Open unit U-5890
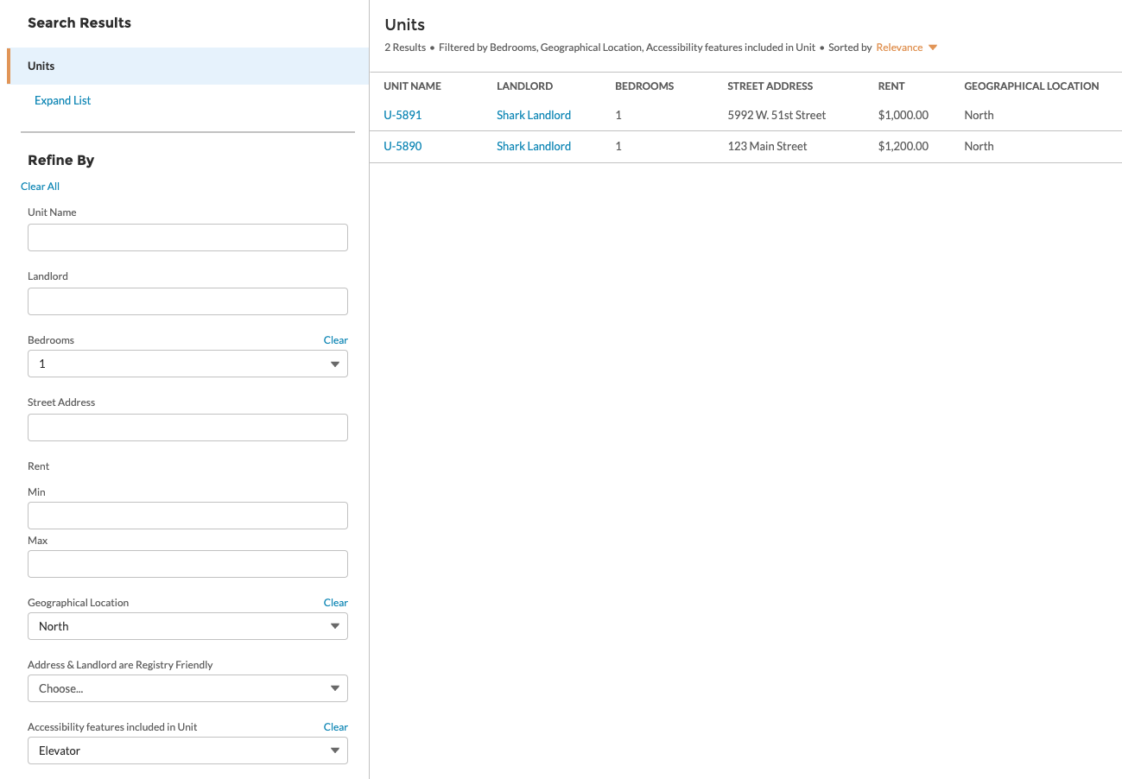Screen dimensions: 1122x779 tap(403, 146)
